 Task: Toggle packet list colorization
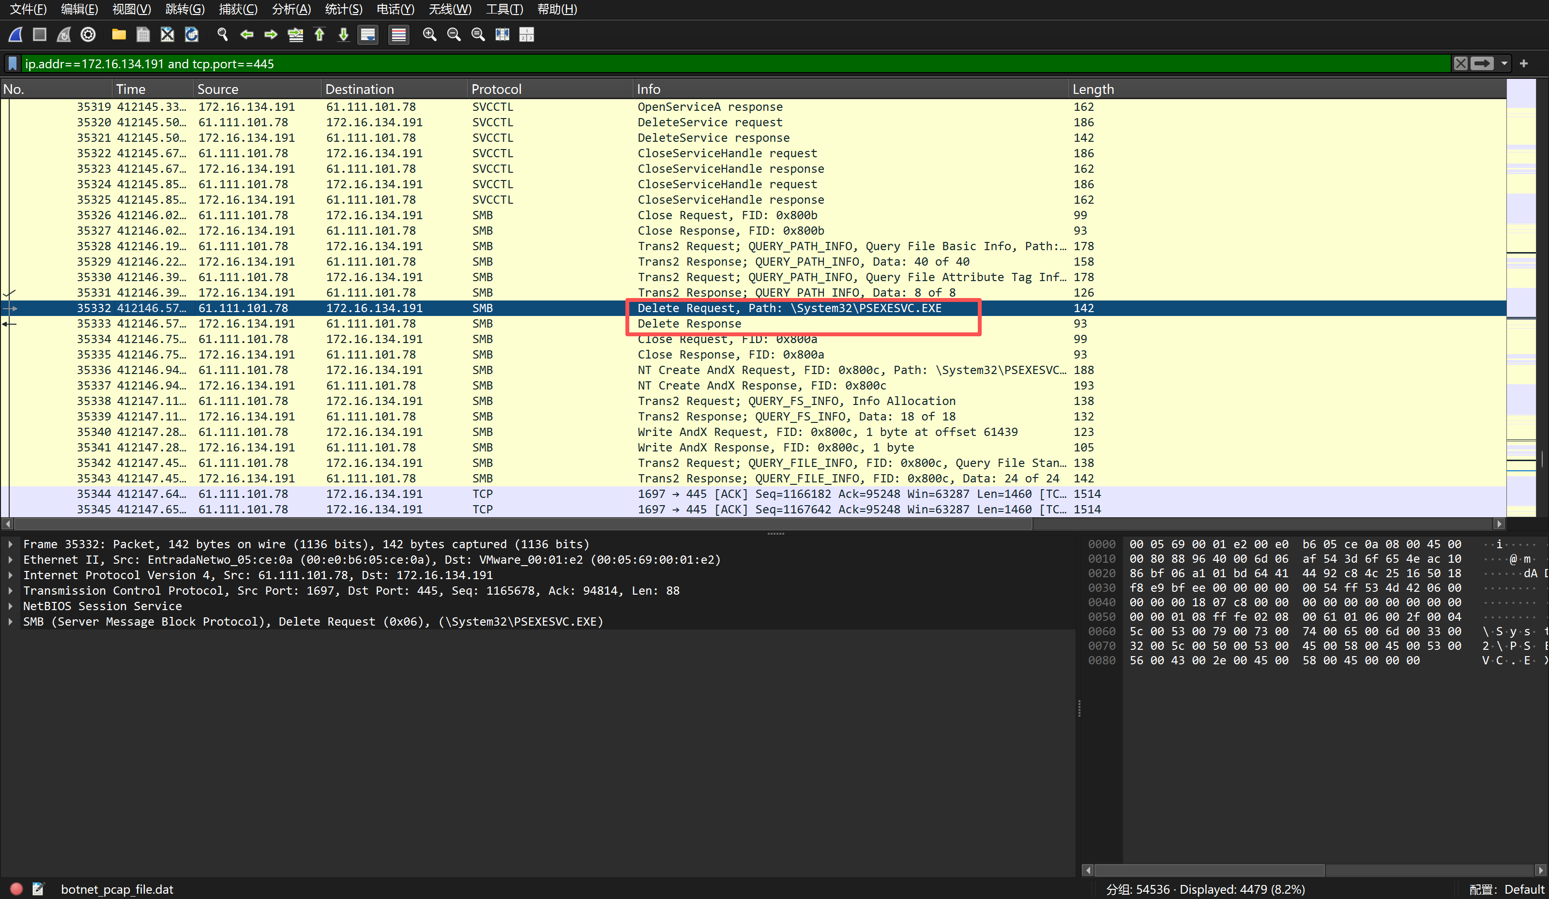399,34
